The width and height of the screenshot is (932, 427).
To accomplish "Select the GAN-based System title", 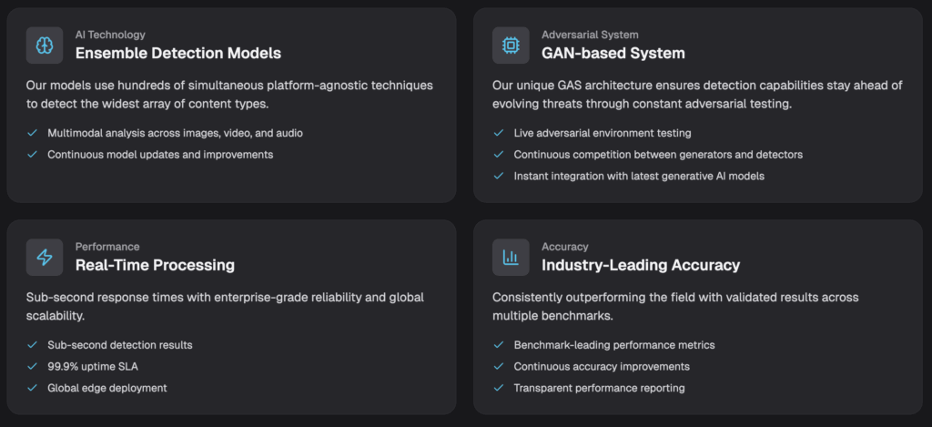I will tap(613, 53).
